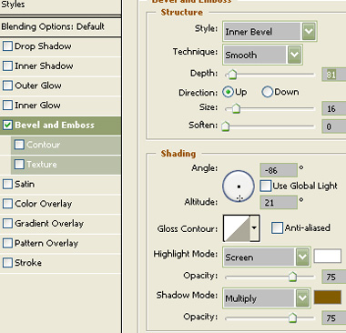This screenshot has width=346, height=333.
Task: Click the Depth slider handle
Action: (x=232, y=75)
